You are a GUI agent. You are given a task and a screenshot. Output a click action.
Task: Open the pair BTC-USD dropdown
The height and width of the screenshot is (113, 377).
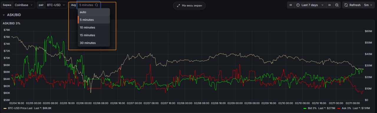tap(56, 5)
